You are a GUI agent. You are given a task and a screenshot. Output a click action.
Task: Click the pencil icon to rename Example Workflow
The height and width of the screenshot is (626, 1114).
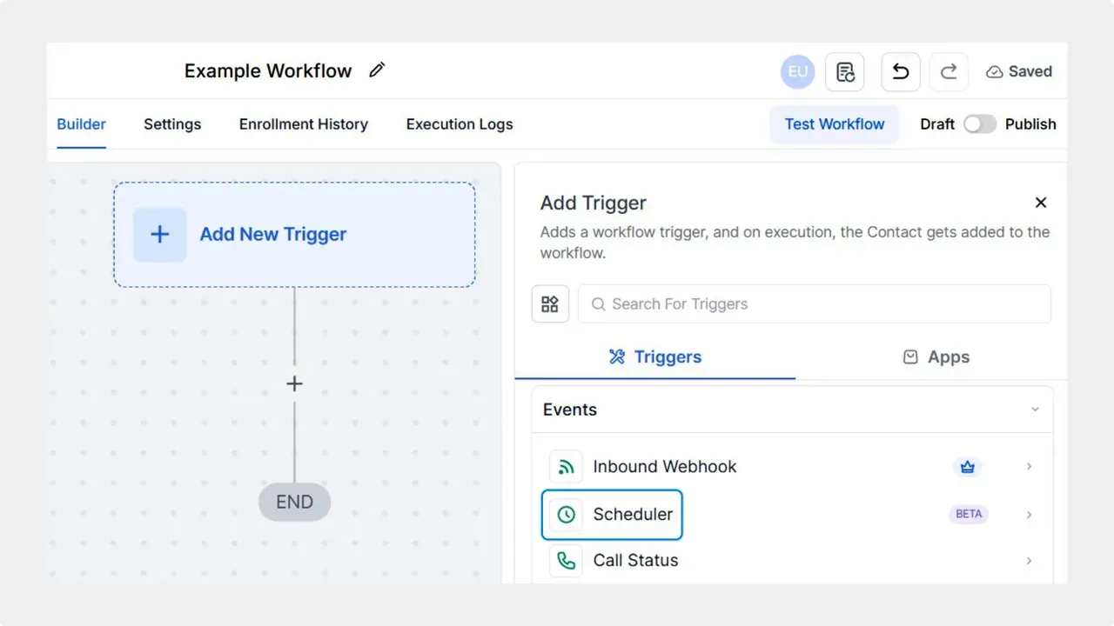tap(377, 70)
